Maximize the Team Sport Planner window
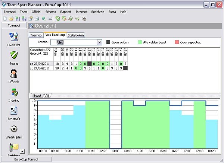 click(x=213, y=5)
